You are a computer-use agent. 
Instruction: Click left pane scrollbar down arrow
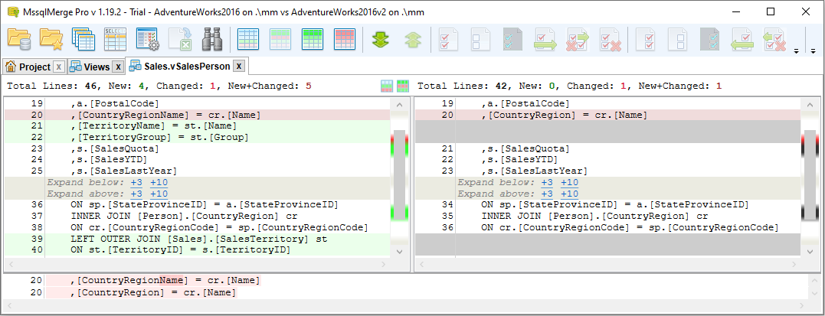[399, 252]
